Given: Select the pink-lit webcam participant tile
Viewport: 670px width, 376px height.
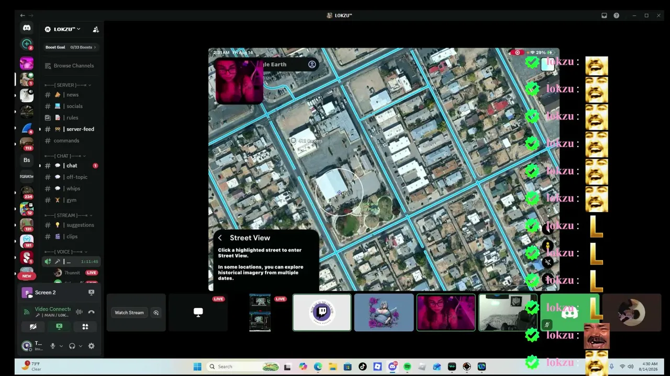Looking at the screenshot, I should pos(446,313).
